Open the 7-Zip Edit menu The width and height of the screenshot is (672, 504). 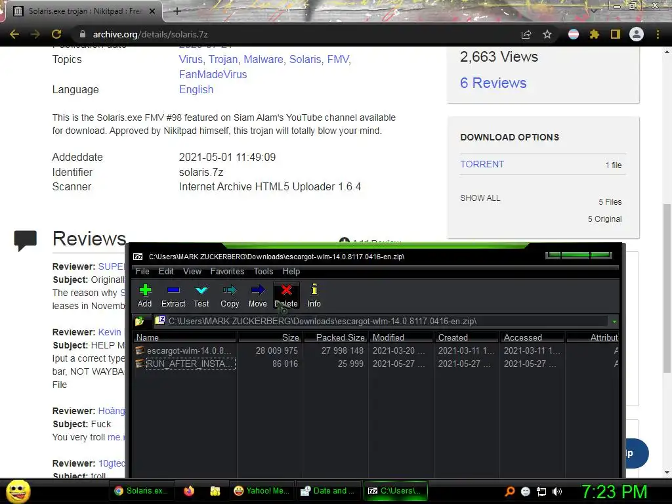[x=166, y=271]
